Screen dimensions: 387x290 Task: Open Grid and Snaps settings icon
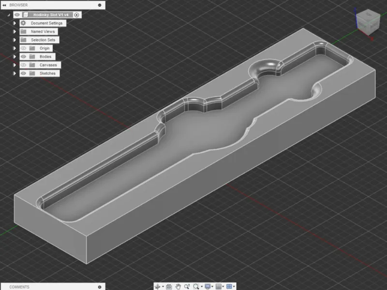tap(219, 286)
